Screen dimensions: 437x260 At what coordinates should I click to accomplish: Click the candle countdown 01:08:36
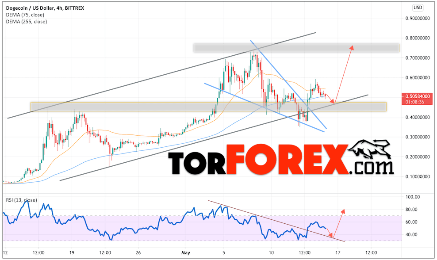414,102
